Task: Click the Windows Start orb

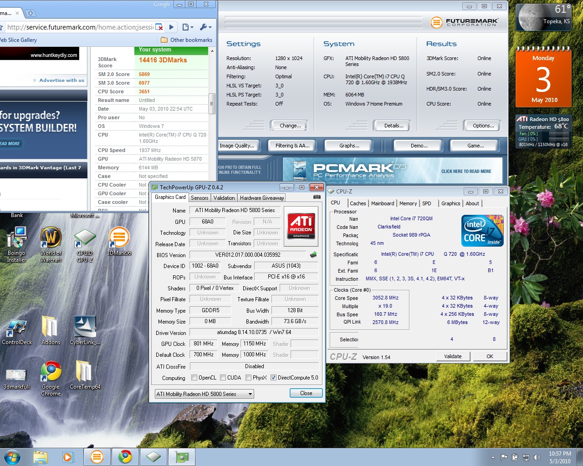Action: (x=12, y=456)
